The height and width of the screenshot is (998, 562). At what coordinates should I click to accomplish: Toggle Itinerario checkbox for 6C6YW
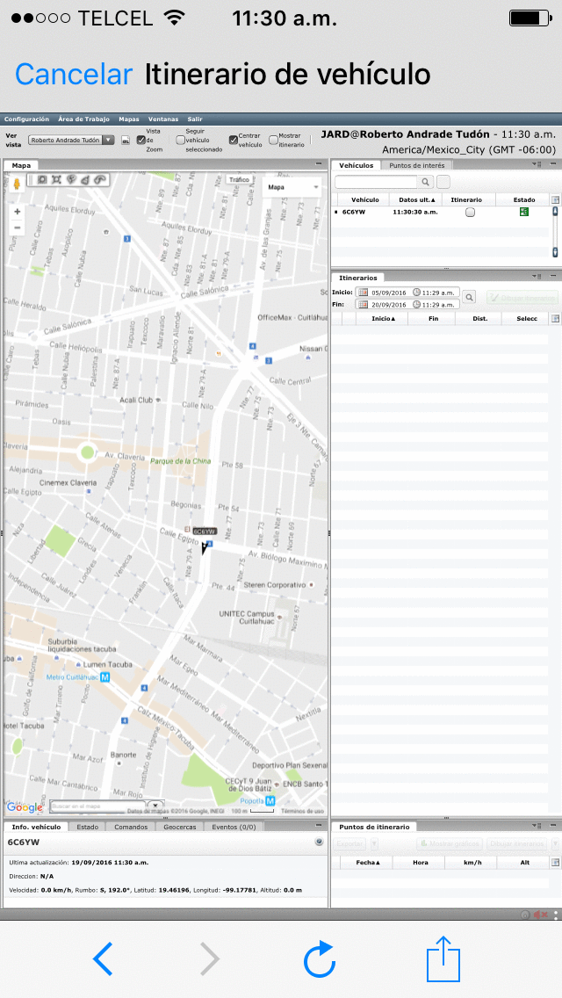pos(470,213)
